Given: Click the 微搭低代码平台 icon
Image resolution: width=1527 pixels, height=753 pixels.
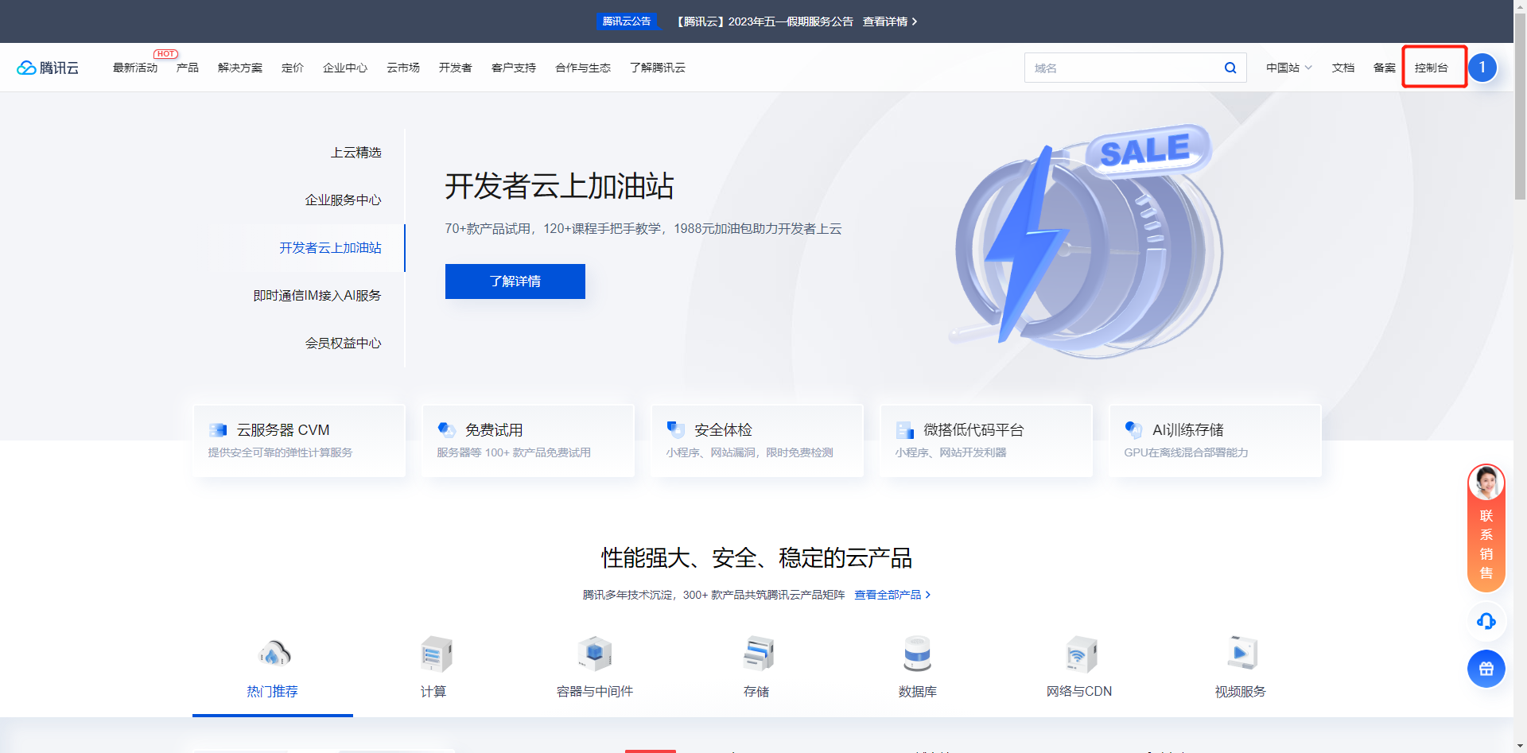Looking at the screenshot, I should tap(905, 430).
